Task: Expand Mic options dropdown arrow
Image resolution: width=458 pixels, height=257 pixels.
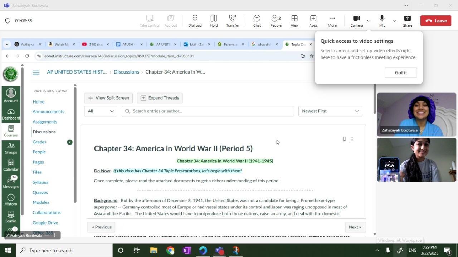Action: (x=394, y=21)
